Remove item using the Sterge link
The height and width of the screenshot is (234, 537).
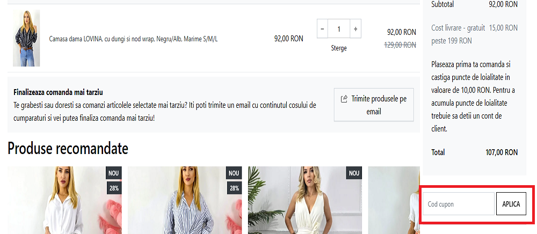pos(339,48)
